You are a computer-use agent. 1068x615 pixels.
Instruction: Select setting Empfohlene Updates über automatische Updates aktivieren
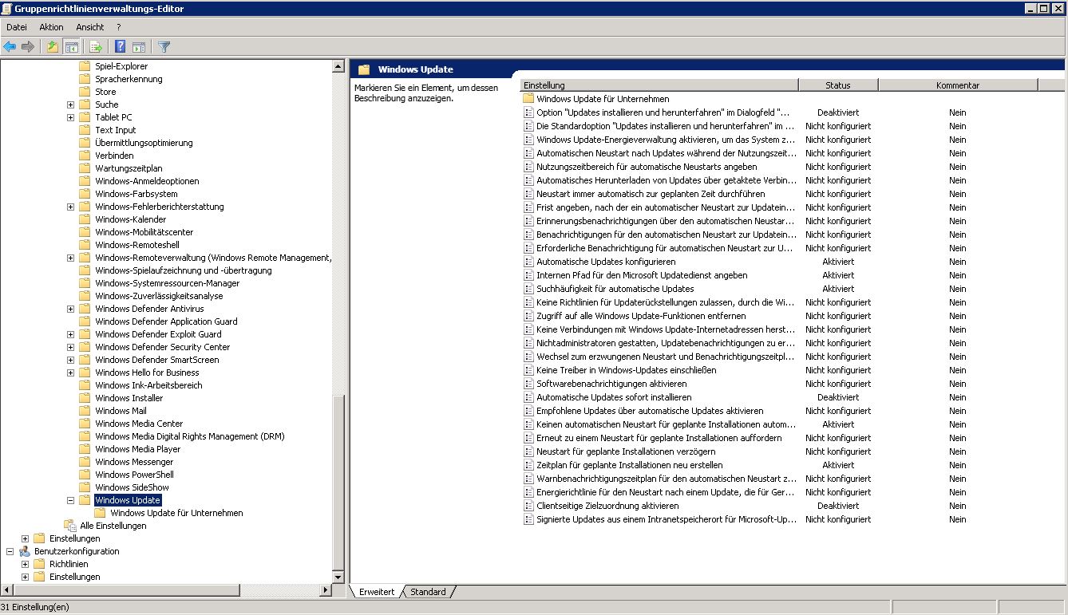pos(650,411)
